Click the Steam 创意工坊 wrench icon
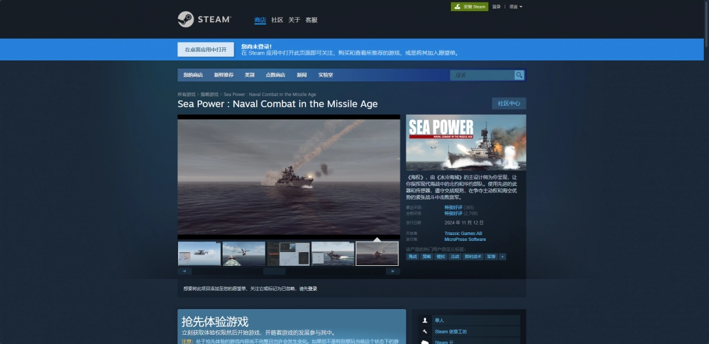The image size is (709, 344). click(425, 332)
